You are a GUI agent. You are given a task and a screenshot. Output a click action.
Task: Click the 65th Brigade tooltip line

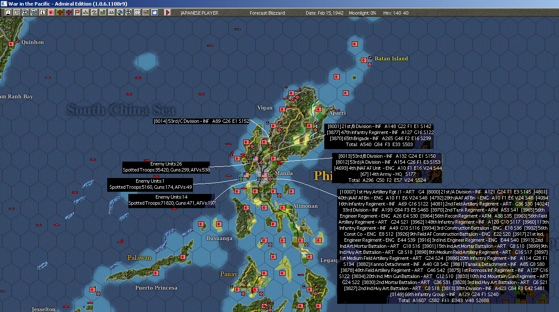381,138
